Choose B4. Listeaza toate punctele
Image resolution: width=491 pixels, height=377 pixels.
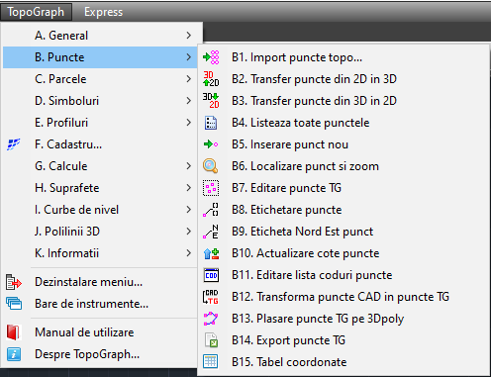(x=344, y=123)
